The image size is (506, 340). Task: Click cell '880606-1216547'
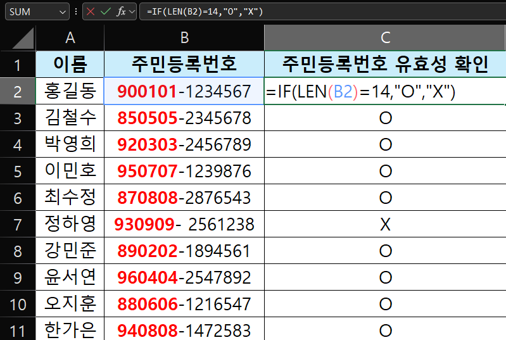coord(184,304)
